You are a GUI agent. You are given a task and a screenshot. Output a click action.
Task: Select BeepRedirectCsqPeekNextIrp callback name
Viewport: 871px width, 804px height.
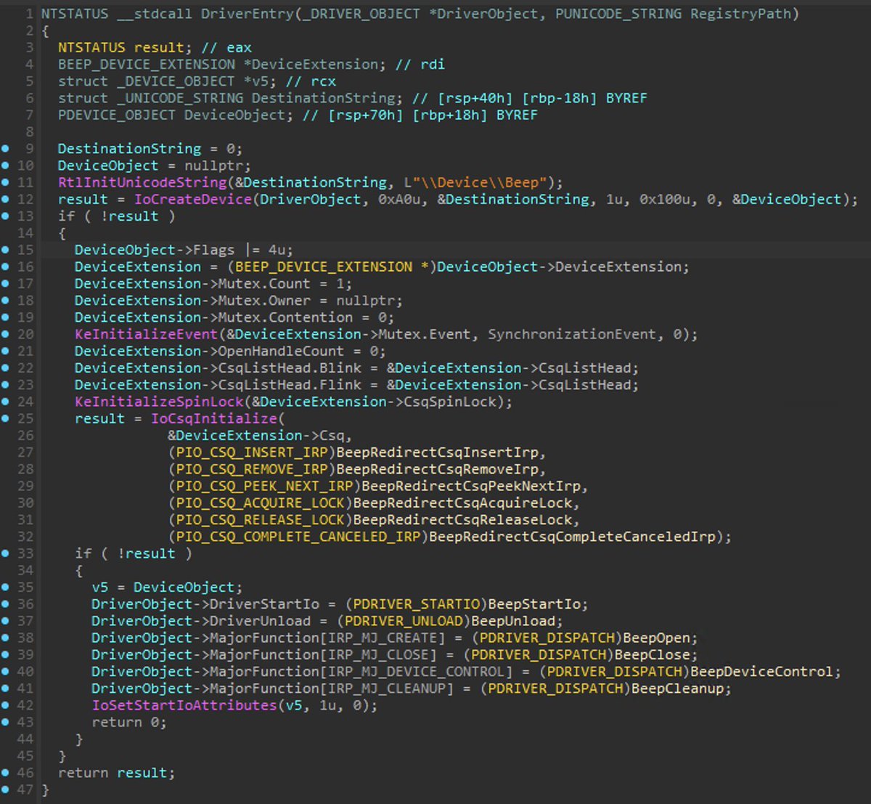pos(470,486)
